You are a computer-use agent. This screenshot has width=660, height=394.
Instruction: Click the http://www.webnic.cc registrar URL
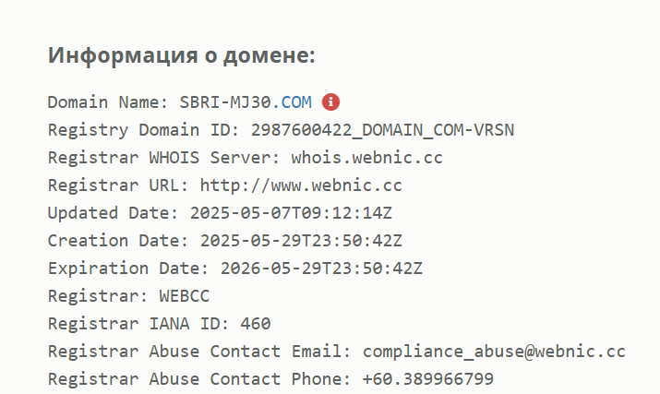coord(301,185)
